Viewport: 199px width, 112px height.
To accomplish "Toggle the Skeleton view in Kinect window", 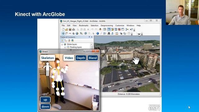I will click(x=48, y=58).
